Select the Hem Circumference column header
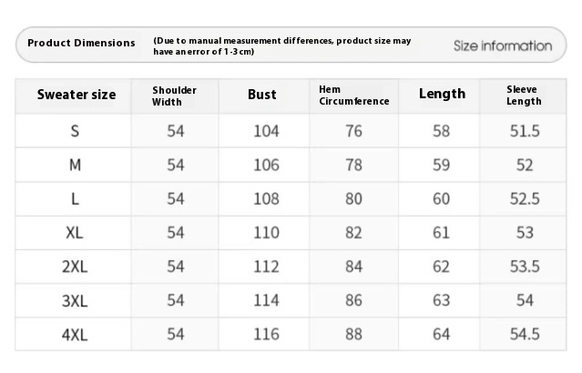Screen dimensions: 582x373 click(x=353, y=96)
